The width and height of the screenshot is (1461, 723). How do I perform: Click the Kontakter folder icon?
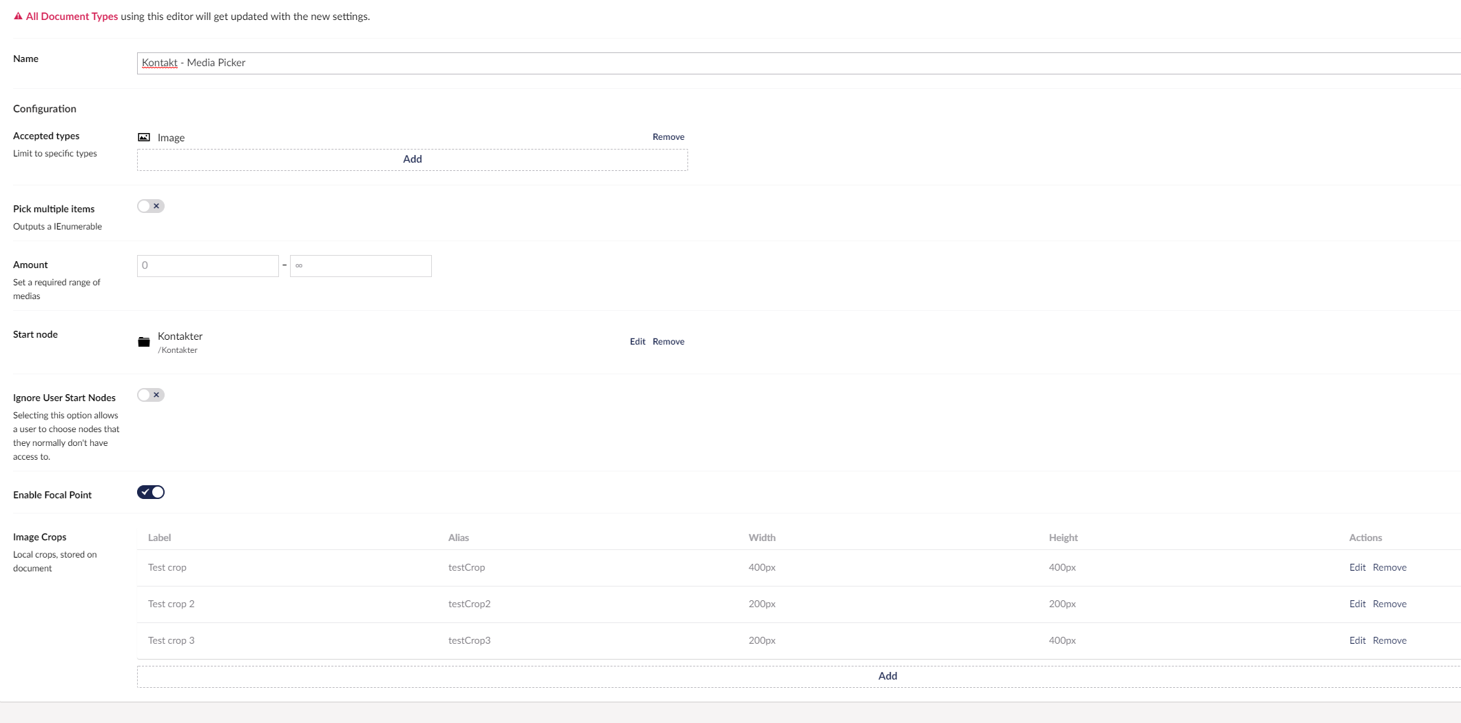point(143,341)
